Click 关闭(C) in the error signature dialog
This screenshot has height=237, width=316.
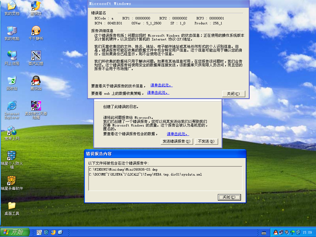point(234,94)
